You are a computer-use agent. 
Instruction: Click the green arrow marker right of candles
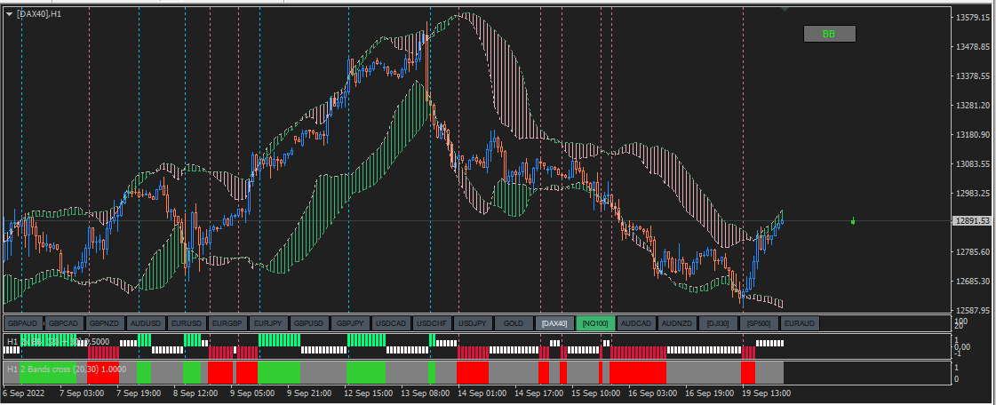tap(853, 221)
